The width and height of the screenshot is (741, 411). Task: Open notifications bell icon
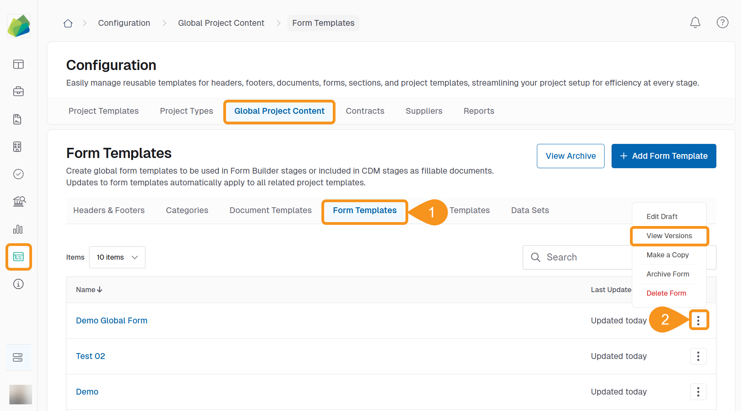(695, 23)
